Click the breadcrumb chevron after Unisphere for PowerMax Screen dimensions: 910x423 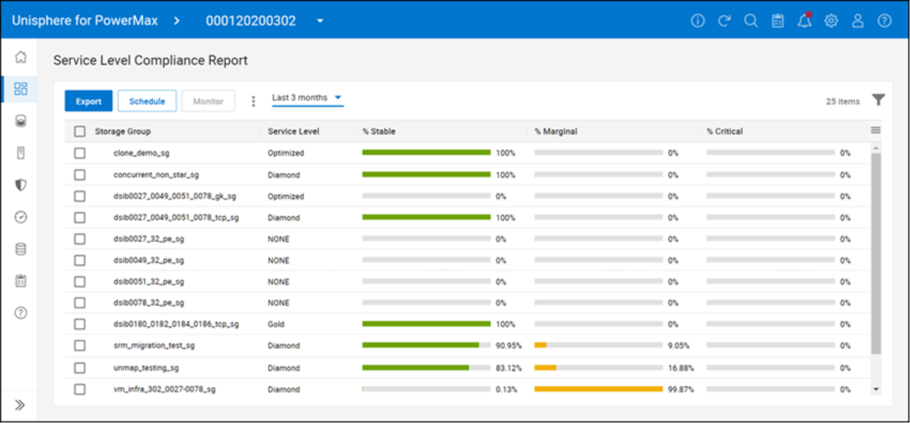pos(177,21)
